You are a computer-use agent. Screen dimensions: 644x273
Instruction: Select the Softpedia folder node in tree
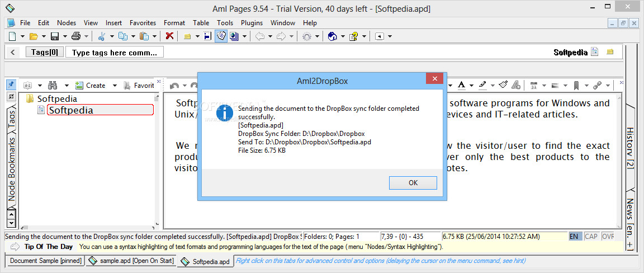(x=57, y=98)
